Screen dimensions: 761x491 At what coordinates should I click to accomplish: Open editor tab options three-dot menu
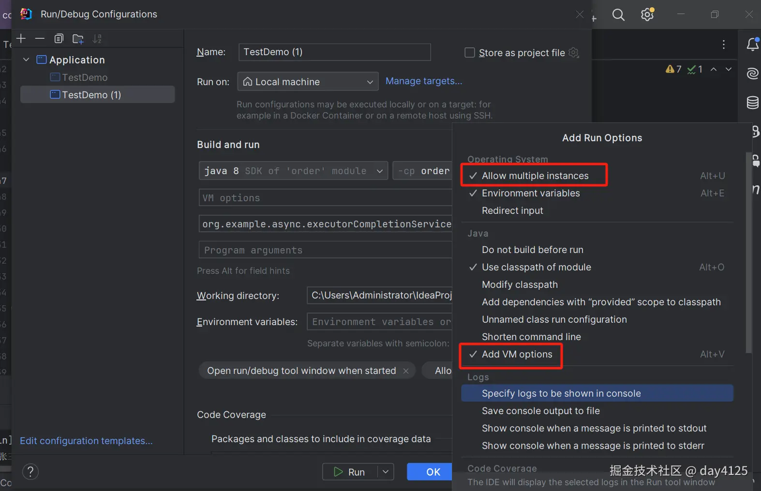pos(724,45)
